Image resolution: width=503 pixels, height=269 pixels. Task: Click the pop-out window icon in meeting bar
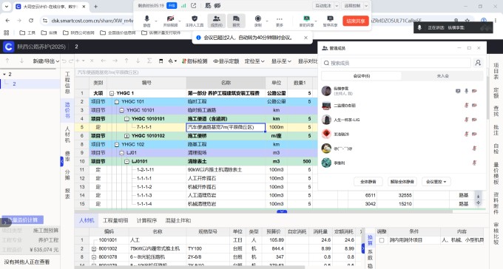point(194,5)
